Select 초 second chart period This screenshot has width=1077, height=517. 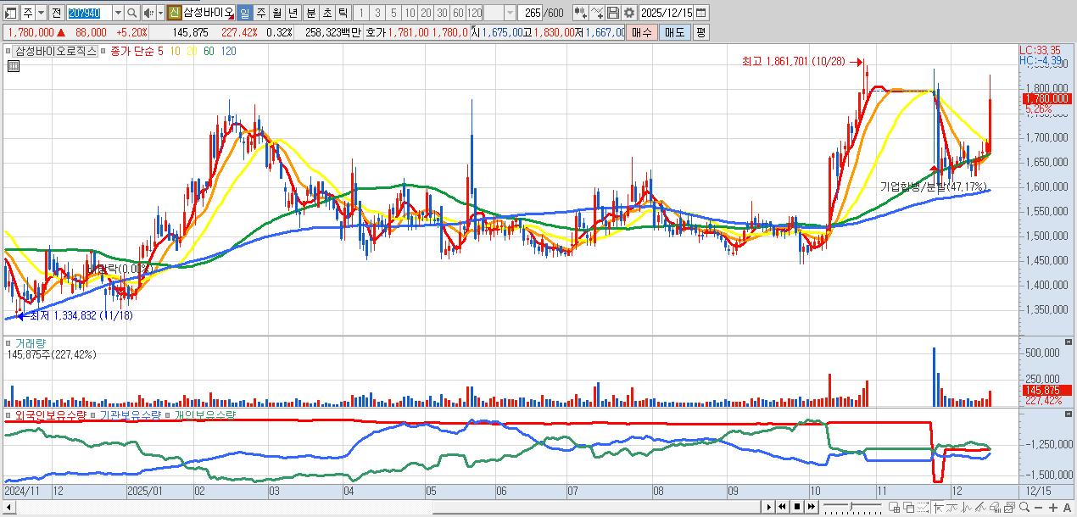tap(326, 13)
